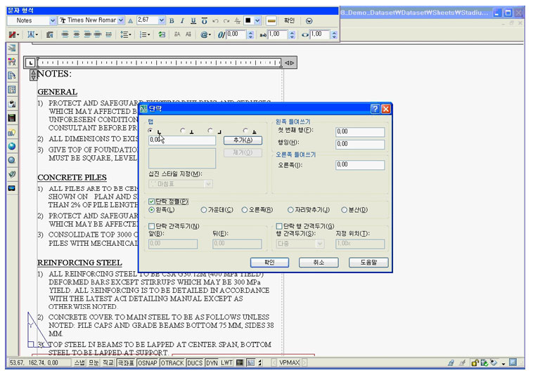
Task: Open the text color dropdown arrow
Action: [257, 20]
